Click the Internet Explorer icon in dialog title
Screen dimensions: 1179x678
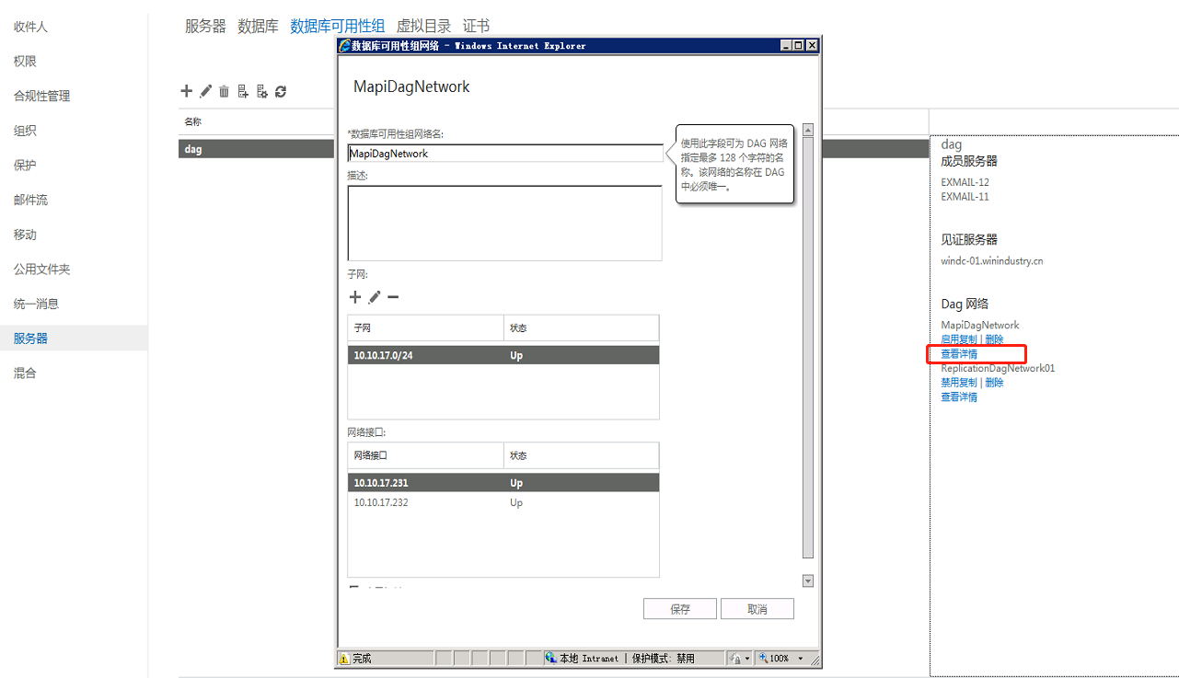pyautogui.click(x=344, y=45)
